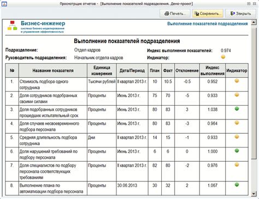Image resolution: width=259 pixels, height=199 pixels.
Task: Click the Печать (Print) button
Action: point(175,14)
